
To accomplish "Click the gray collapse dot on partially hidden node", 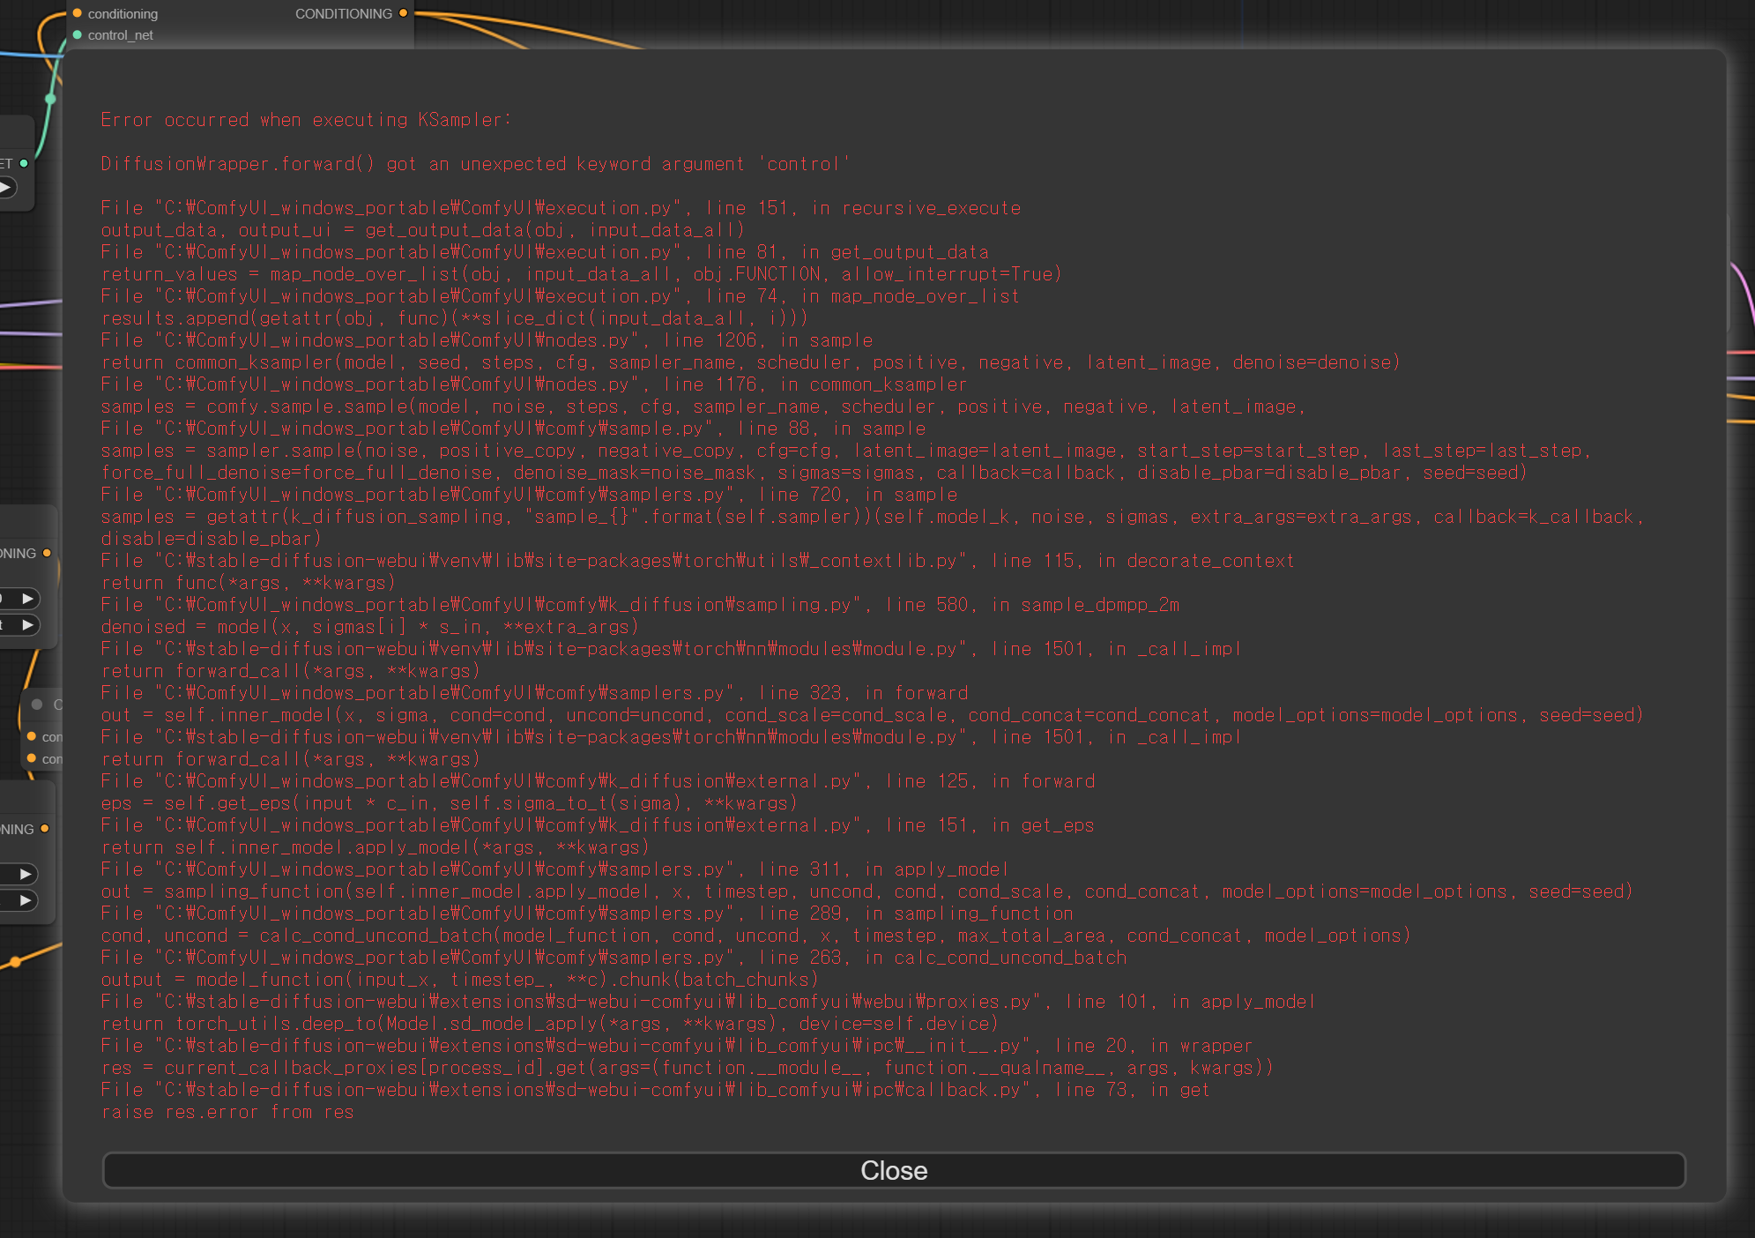I will pos(36,705).
